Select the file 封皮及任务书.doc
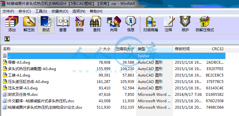239x116 pixels. (23, 95)
